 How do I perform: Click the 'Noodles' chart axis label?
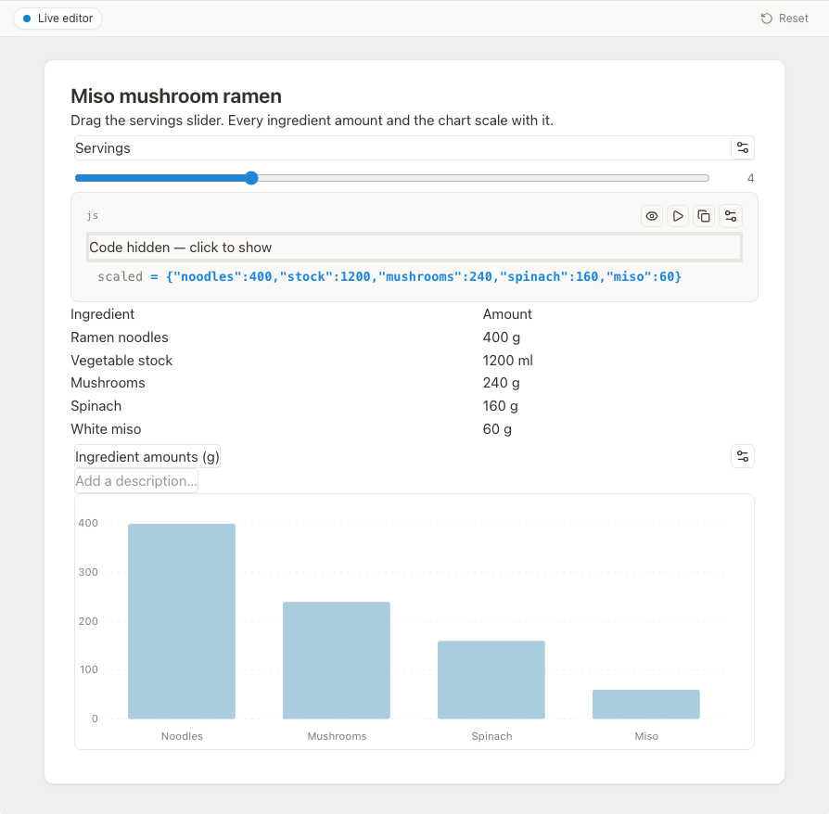tap(182, 736)
